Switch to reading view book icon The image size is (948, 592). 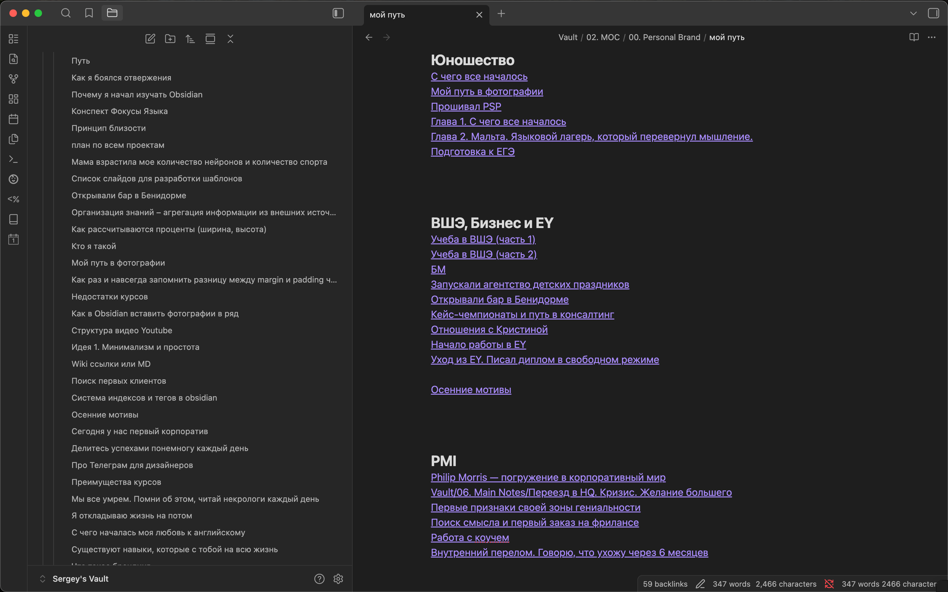tap(914, 37)
